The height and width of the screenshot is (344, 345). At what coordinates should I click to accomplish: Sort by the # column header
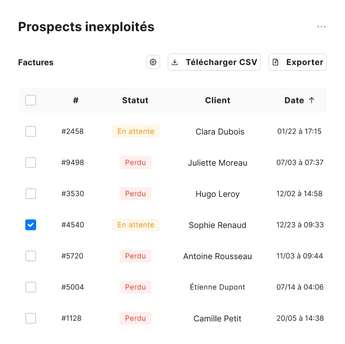[x=76, y=100]
